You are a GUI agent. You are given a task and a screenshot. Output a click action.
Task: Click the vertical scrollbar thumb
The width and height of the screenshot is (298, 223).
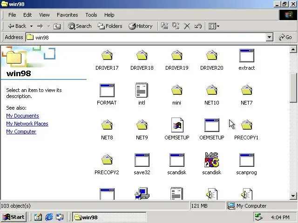(x=293, y=88)
